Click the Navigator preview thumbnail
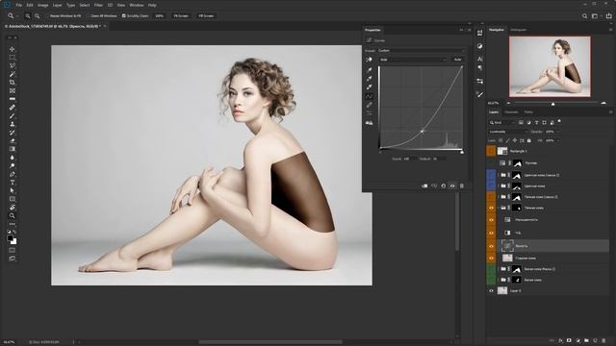The width and height of the screenshot is (616, 346). 550,66
